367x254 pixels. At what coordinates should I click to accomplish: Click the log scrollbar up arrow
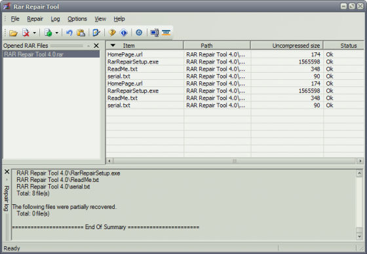[359, 173]
